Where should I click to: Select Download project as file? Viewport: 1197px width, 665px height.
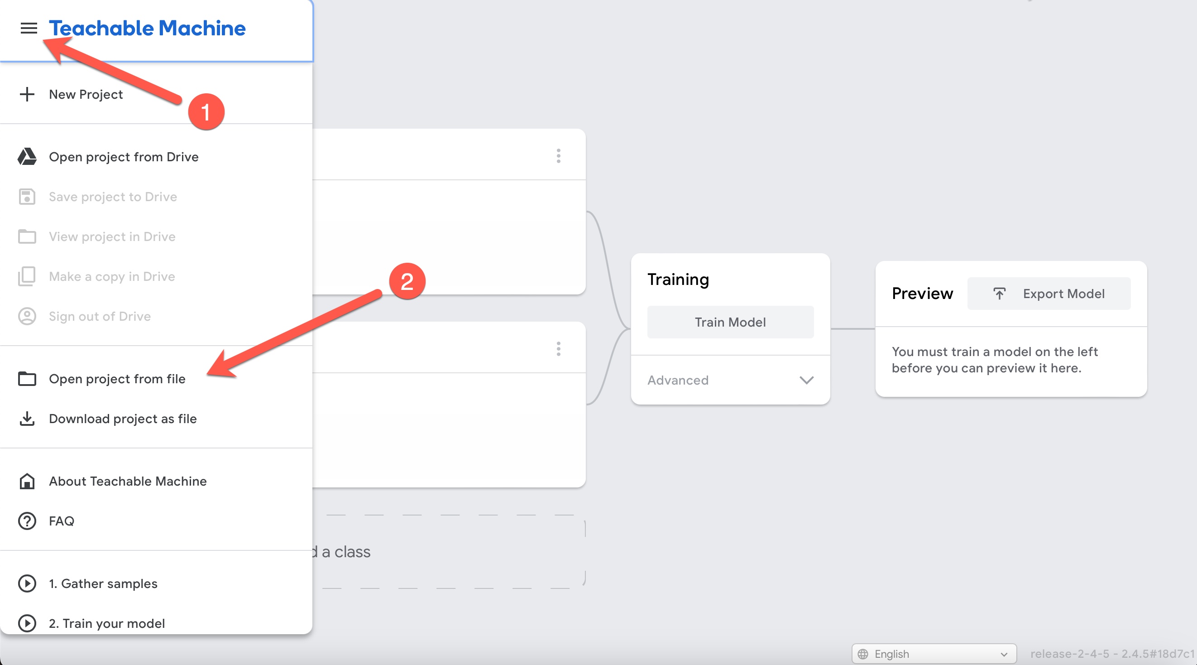point(123,419)
